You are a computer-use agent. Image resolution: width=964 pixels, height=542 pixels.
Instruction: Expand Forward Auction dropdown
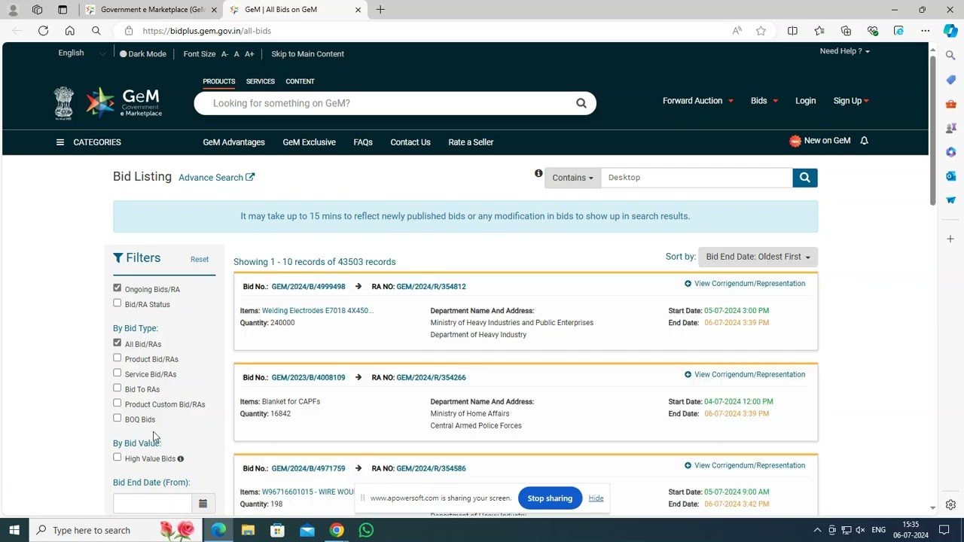697,101
